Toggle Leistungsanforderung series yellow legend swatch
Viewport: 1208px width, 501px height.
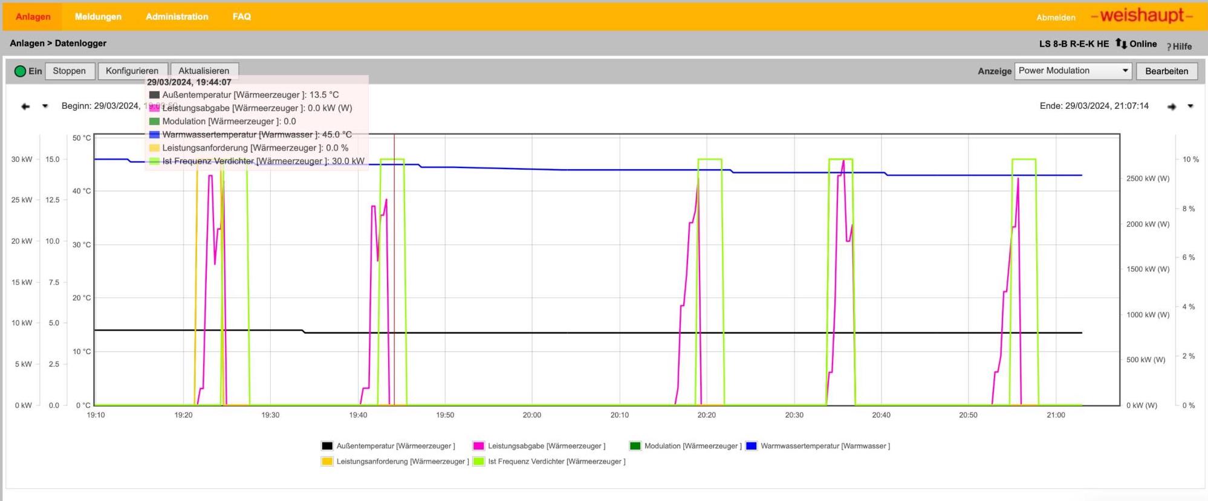tap(327, 462)
